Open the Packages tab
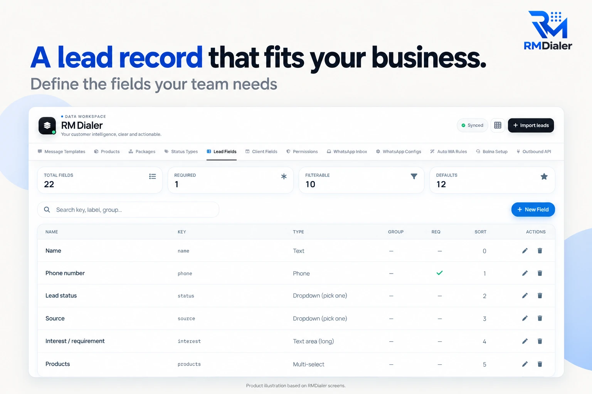 [x=142, y=152]
